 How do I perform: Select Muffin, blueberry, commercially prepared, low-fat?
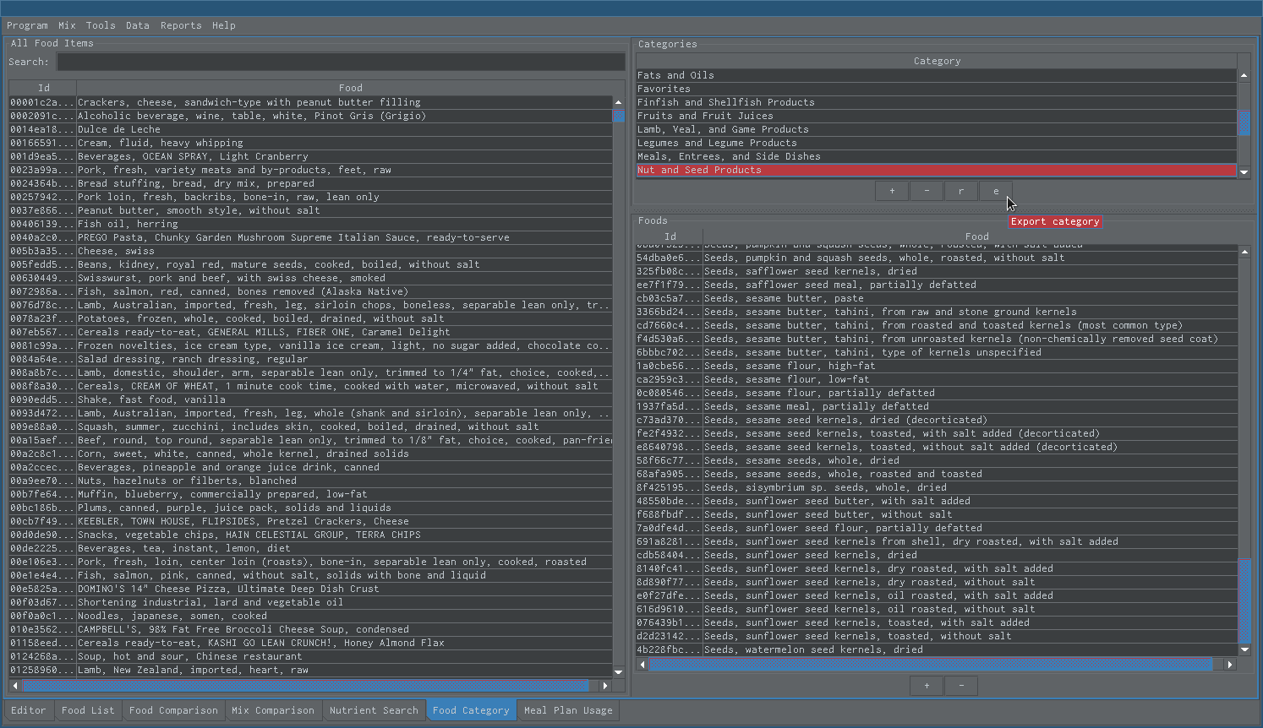[x=310, y=494]
